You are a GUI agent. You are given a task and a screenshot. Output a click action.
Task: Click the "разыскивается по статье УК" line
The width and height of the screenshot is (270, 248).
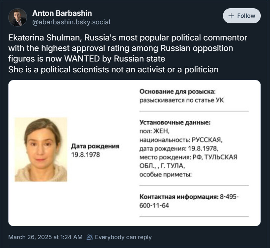click(x=181, y=100)
